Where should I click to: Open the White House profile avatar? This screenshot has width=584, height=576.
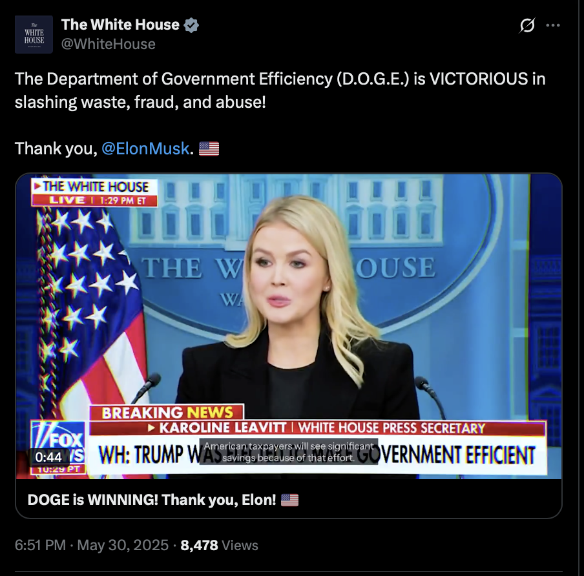pyautogui.click(x=34, y=34)
